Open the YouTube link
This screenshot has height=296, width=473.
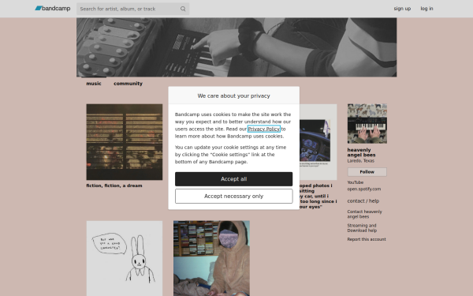355,182
